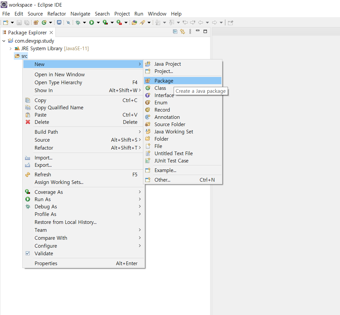Screen dimensions: 340x315
Task: Click the New Java Package toolbar icon
Action: [x=36, y=22]
